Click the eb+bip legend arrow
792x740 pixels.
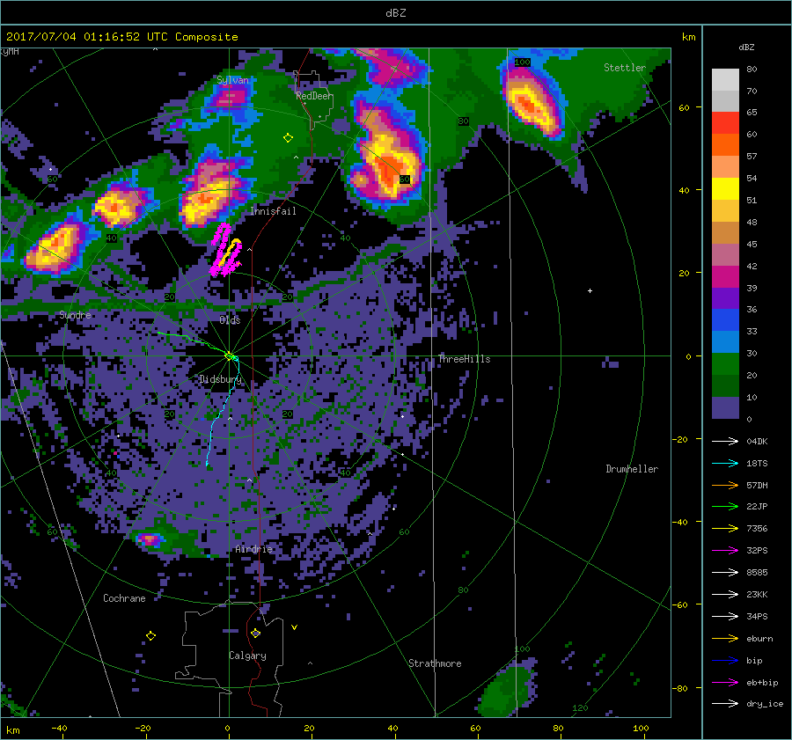[x=725, y=682]
